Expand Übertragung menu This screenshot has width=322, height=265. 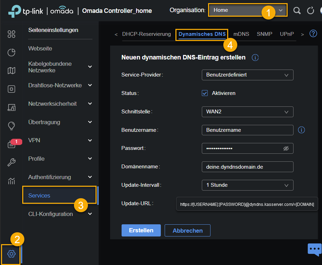click(x=60, y=122)
